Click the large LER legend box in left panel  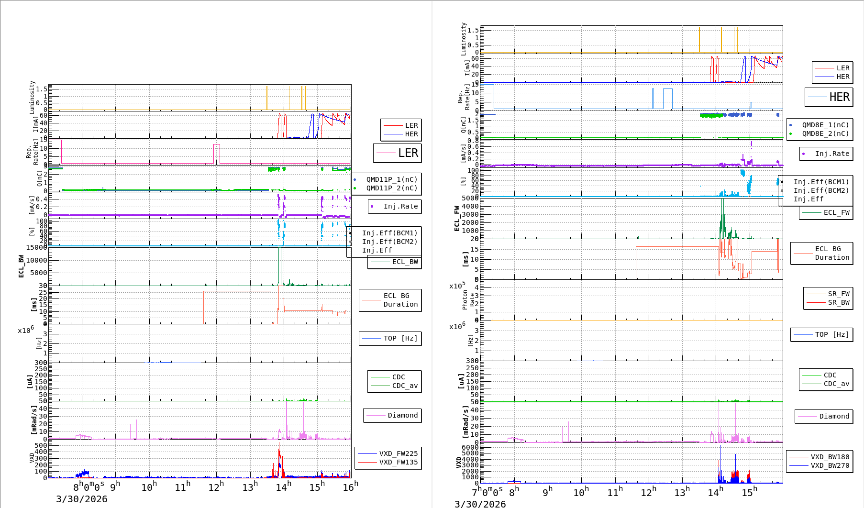tap(397, 153)
